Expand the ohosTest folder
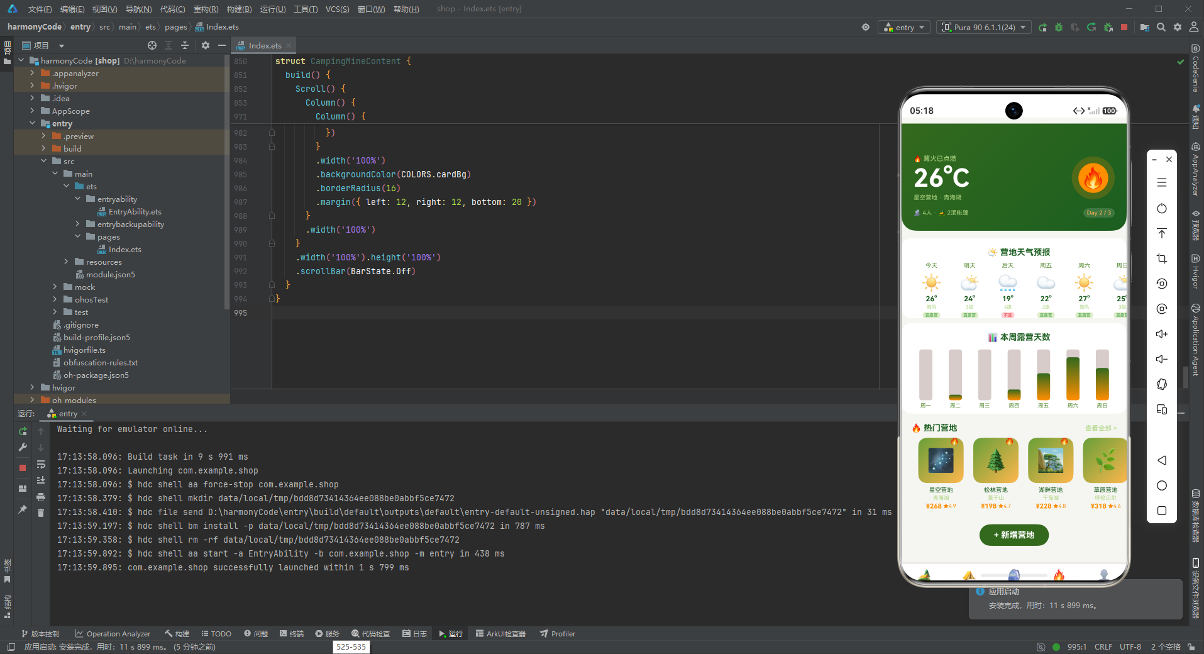1204x654 pixels. coord(55,299)
